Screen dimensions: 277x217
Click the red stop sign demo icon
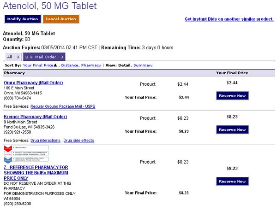pyautogui.click(x=8, y=148)
